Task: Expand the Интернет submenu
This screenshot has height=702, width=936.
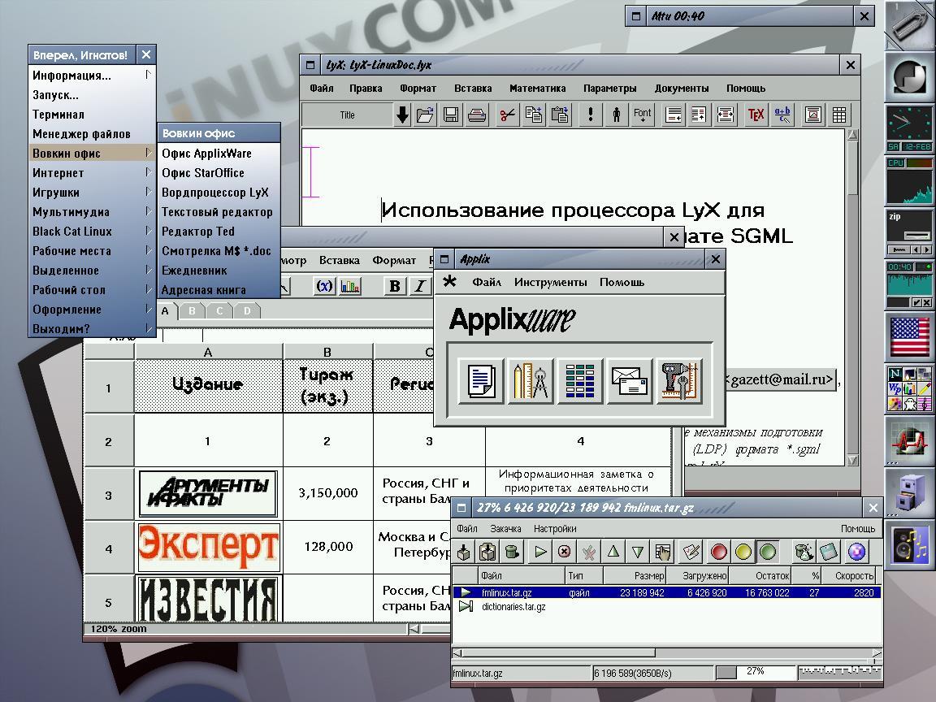Action: click(x=92, y=172)
